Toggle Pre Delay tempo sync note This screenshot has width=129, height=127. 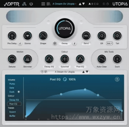point(20,43)
